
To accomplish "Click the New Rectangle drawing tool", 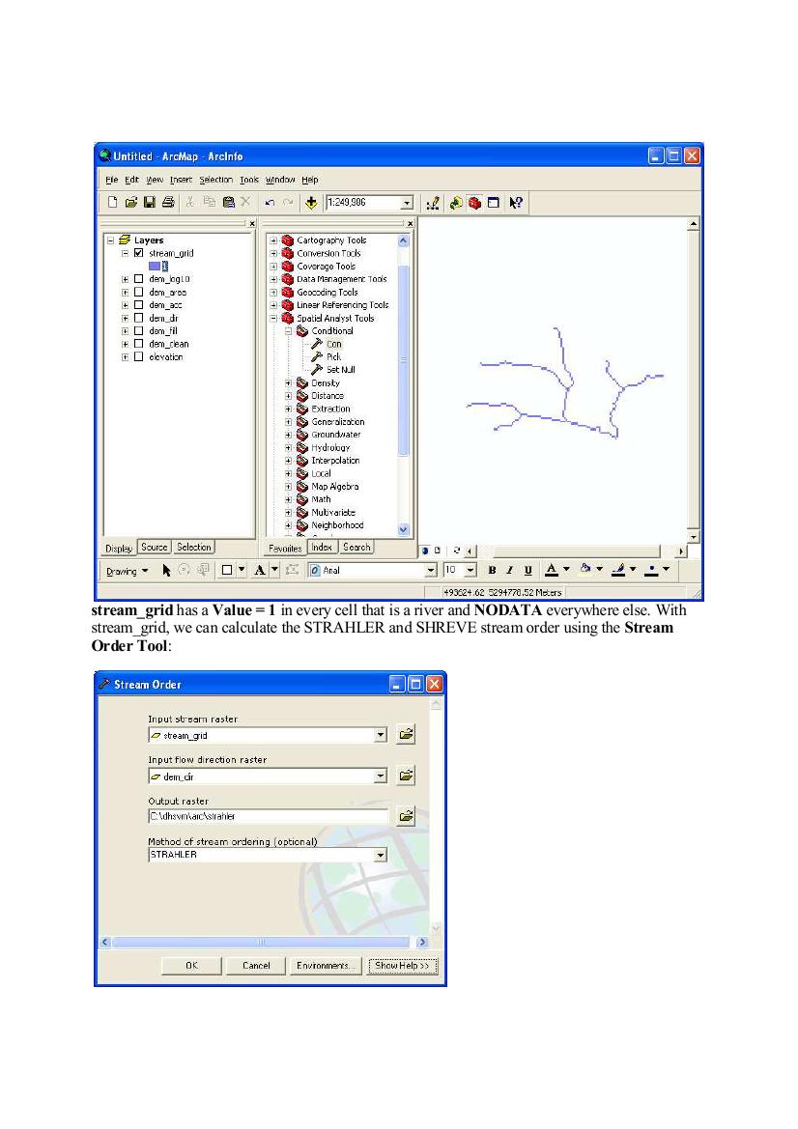I will click(227, 570).
